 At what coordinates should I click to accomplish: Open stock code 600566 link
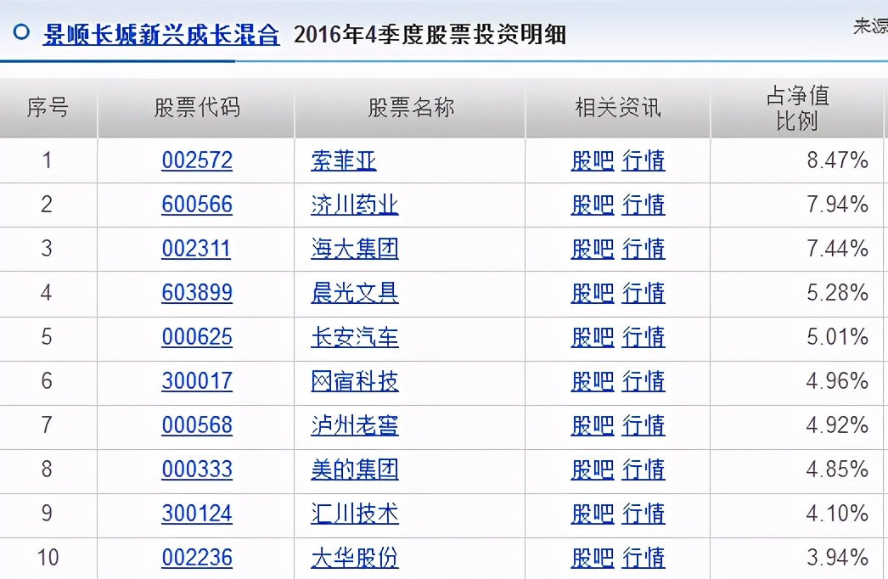(x=197, y=205)
